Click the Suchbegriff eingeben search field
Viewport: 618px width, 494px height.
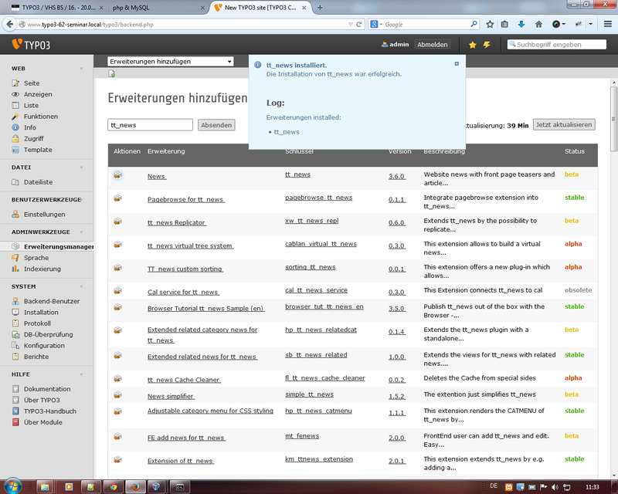click(556, 45)
